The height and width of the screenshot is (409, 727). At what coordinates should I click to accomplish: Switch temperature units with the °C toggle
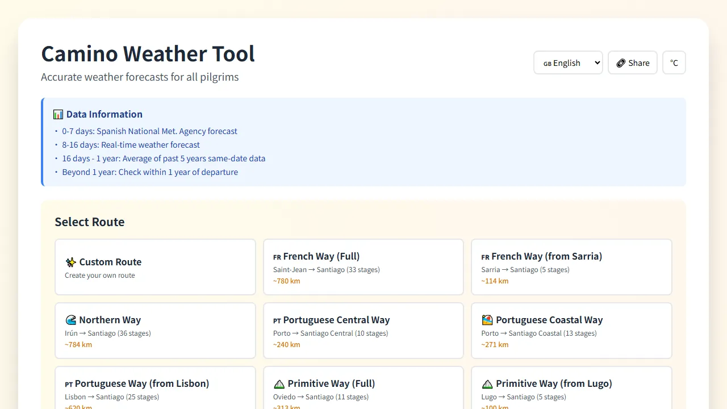674,62
